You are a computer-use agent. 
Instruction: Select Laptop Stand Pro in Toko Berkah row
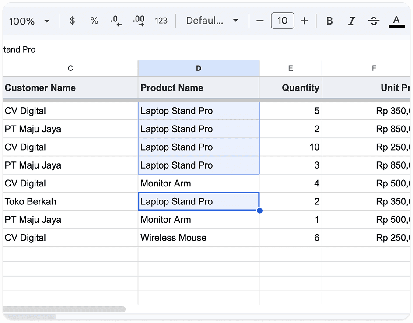199,201
